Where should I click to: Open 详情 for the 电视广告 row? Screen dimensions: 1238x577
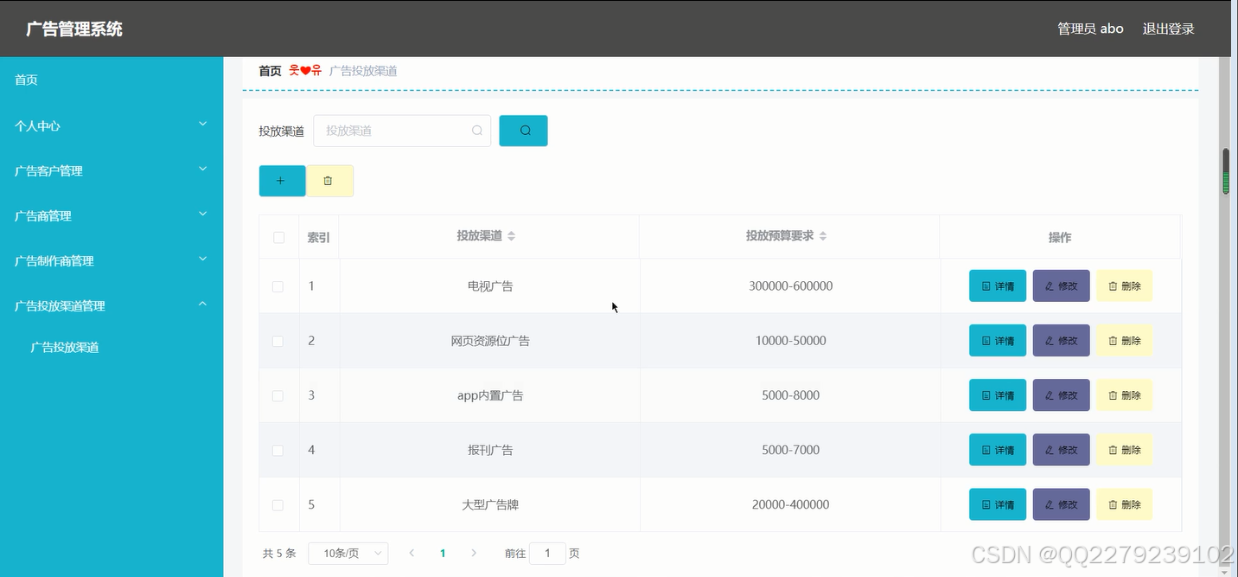[997, 285]
